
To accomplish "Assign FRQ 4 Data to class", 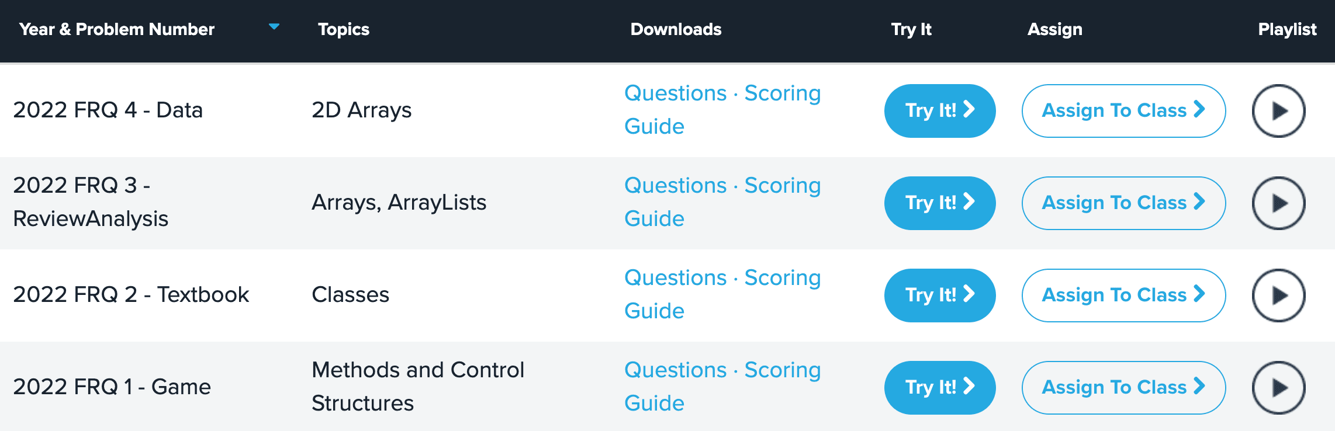I will (x=1123, y=111).
